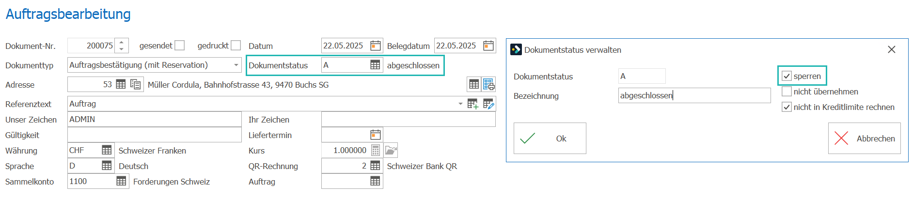This screenshot has width=913, height=201.
Task: Click the abgeschlossen status text
Action: (413, 65)
